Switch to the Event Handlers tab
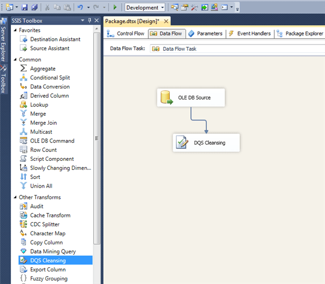The height and width of the screenshot is (284, 325). 250,34
